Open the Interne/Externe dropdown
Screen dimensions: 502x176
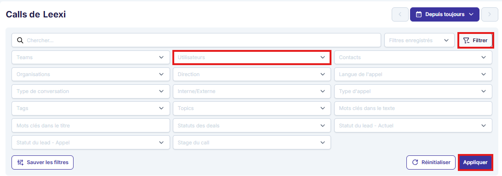click(x=252, y=91)
